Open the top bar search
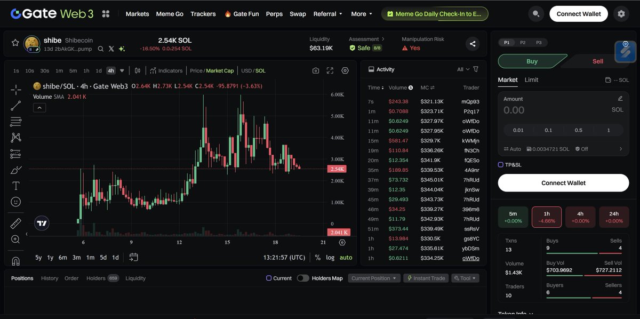640x319 pixels. point(536,14)
